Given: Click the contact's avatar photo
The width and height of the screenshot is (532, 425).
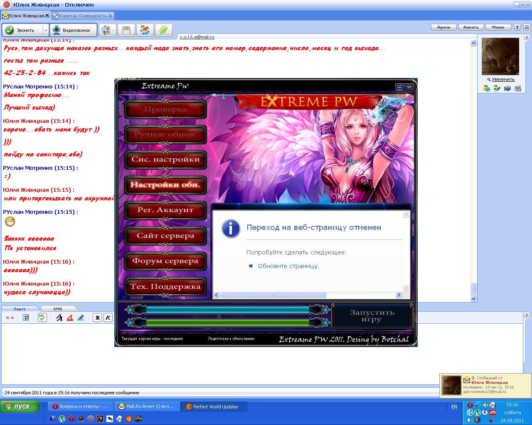Looking at the screenshot, I should [x=500, y=56].
